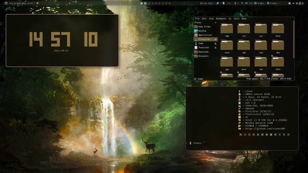Click the date and time in top bar
Screen dimensions: 308x173
point(21,3)
